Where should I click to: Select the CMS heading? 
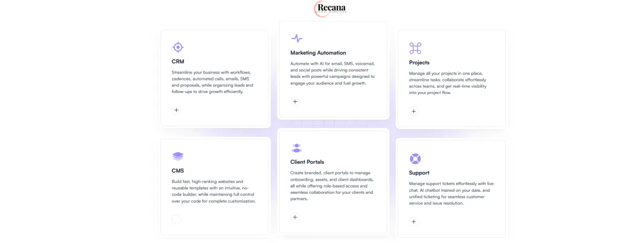click(178, 170)
